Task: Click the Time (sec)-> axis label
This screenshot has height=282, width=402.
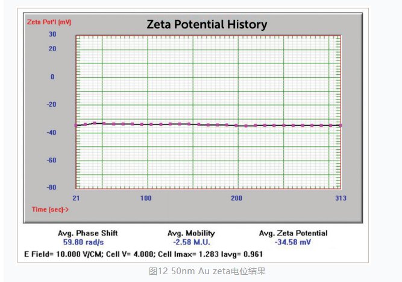Action: [x=50, y=209]
